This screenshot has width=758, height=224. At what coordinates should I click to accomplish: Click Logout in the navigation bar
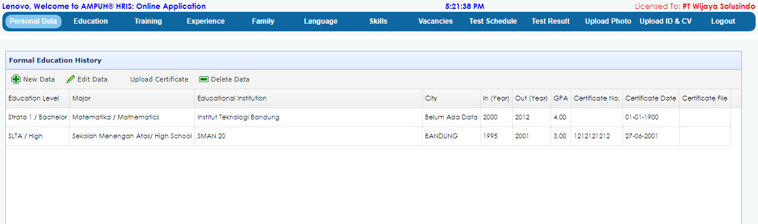[723, 21]
